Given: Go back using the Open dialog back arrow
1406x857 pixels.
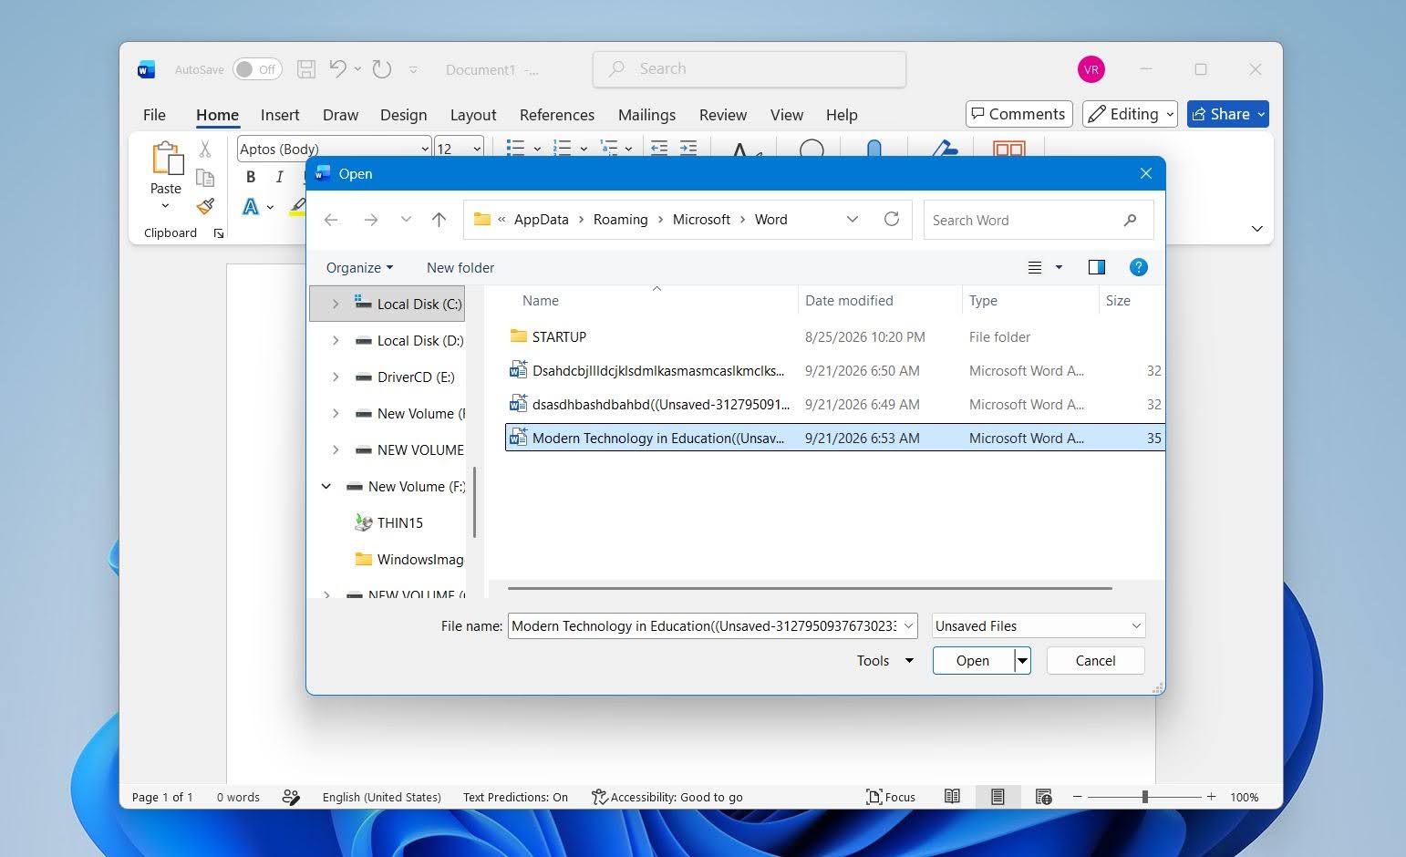Looking at the screenshot, I should 331,220.
